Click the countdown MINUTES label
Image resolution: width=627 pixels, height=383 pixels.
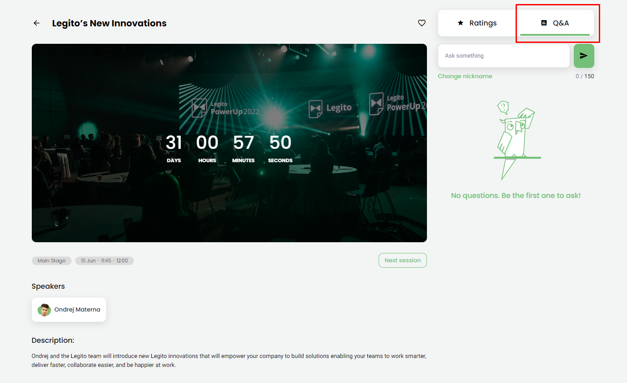[x=243, y=160]
